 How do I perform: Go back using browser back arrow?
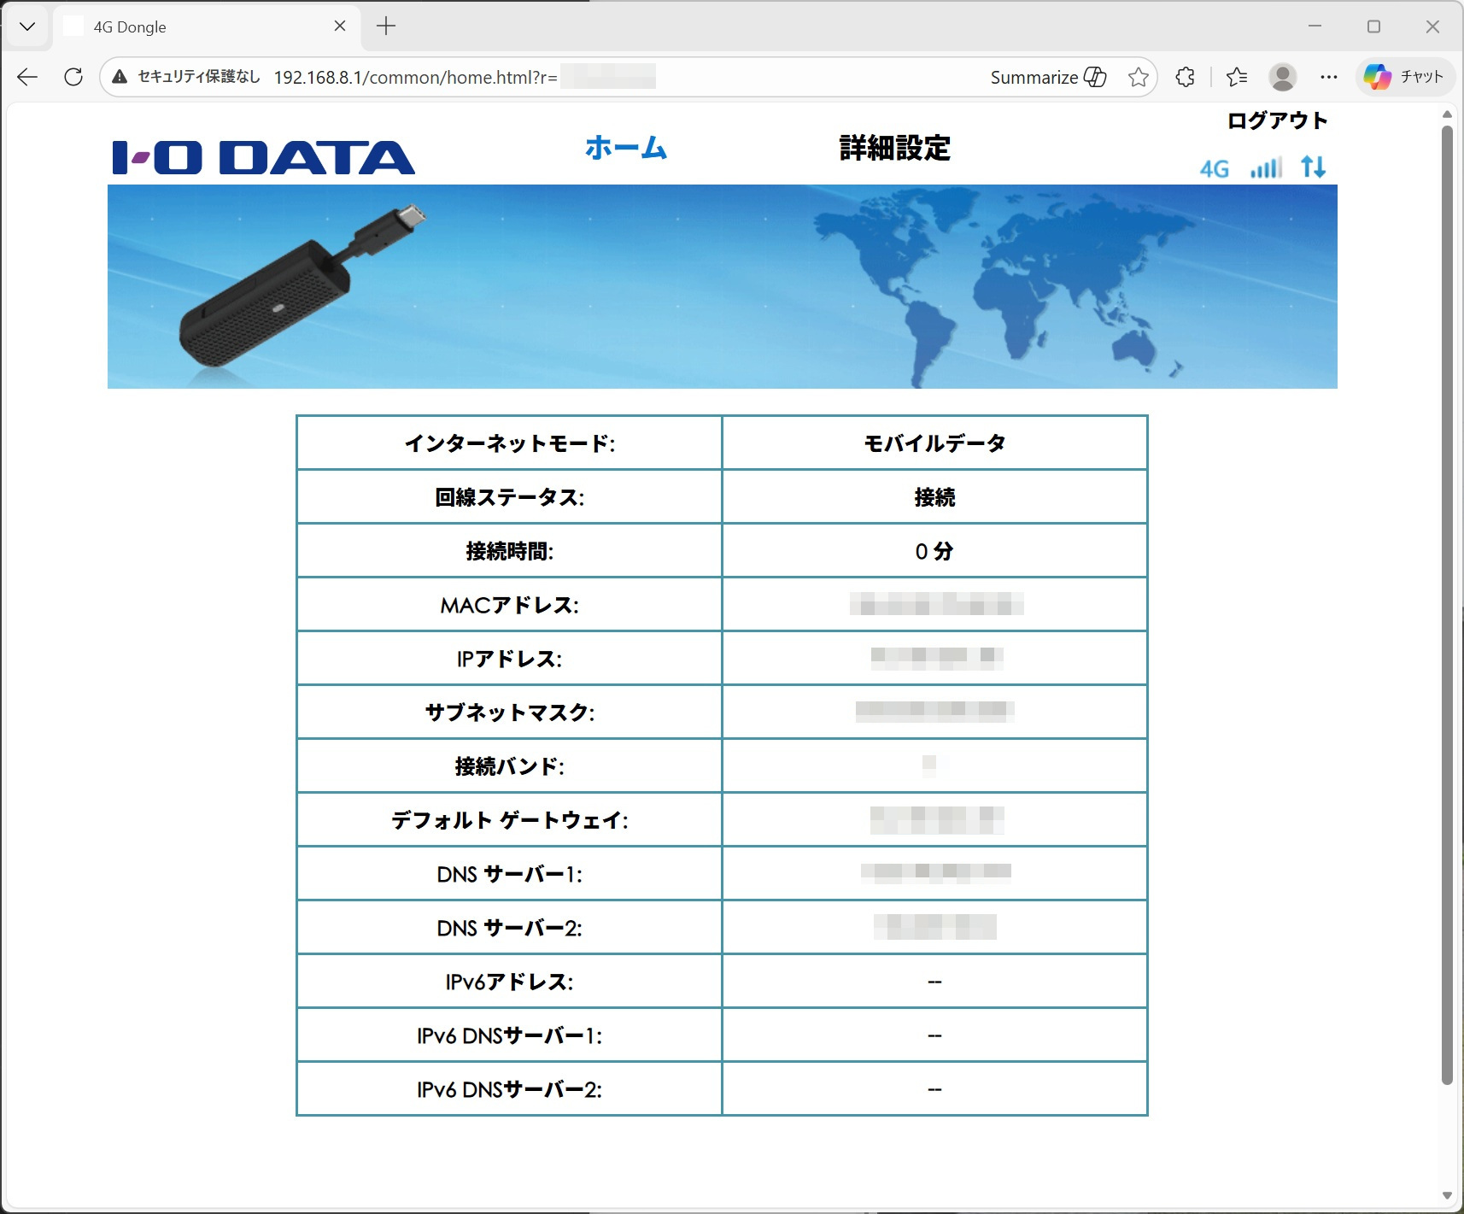27,77
